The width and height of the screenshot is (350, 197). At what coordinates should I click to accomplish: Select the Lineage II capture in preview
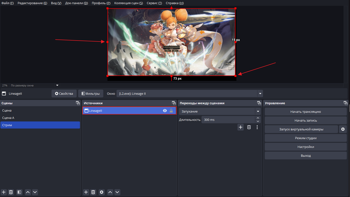pos(171,42)
